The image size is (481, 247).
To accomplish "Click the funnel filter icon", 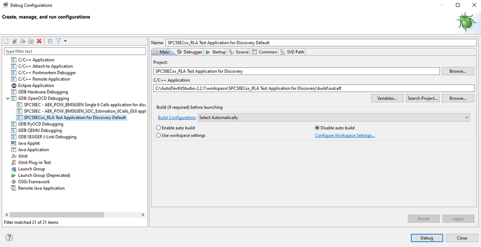I will point(58,41).
